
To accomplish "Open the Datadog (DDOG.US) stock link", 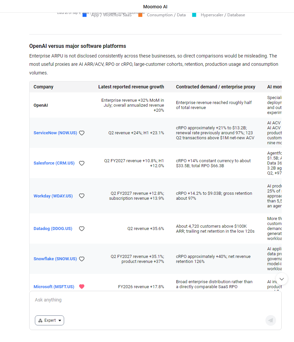I will [53, 229].
